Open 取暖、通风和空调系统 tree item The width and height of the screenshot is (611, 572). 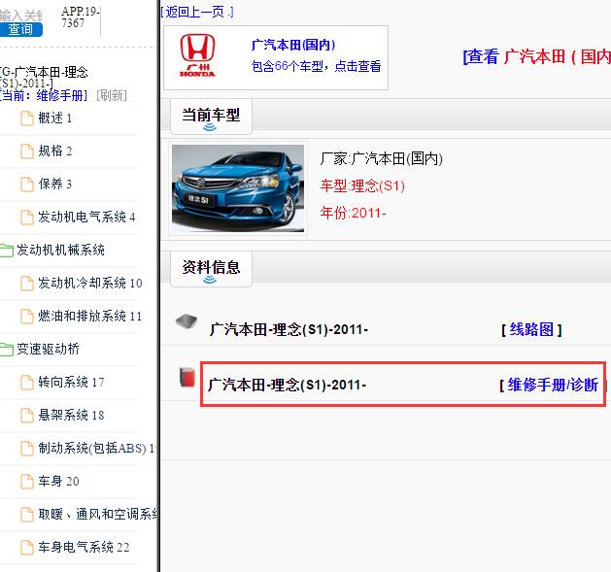(x=98, y=514)
